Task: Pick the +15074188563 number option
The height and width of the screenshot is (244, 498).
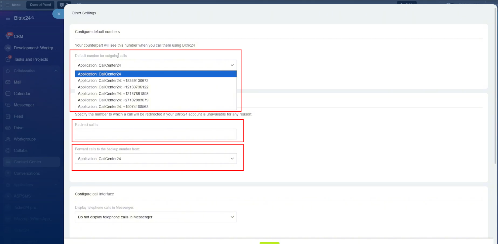Action: click(x=113, y=107)
